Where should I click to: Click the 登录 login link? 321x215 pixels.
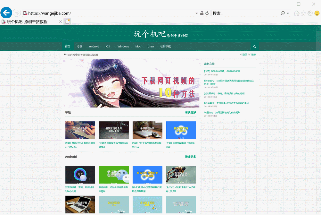(244, 55)
